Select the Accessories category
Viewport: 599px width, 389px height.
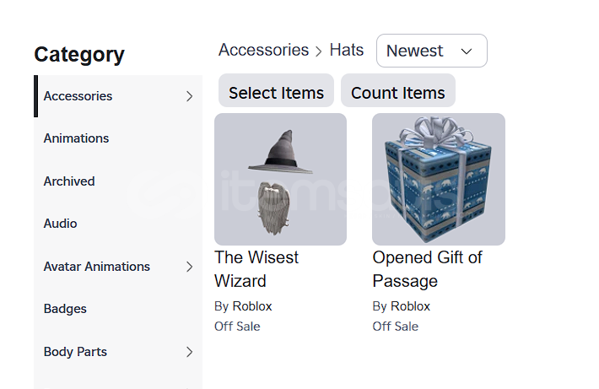click(x=78, y=96)
